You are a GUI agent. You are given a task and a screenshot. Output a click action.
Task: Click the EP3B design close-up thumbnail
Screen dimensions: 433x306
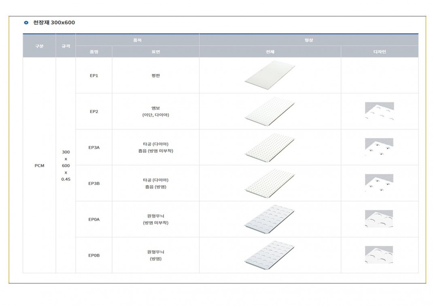point(379,183)
